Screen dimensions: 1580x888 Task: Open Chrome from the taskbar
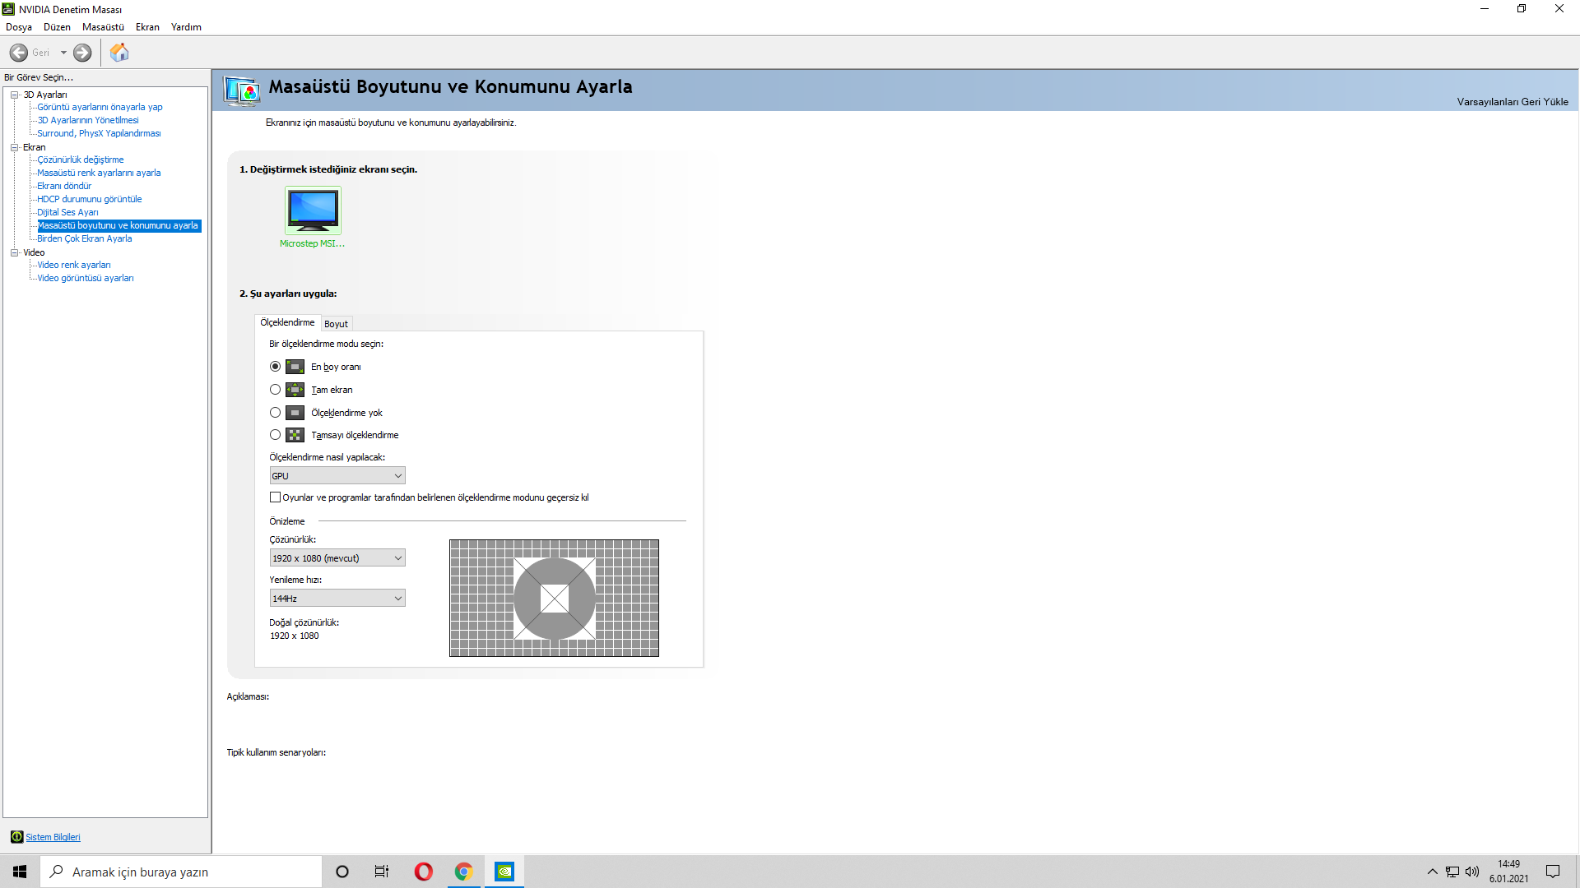463,872
